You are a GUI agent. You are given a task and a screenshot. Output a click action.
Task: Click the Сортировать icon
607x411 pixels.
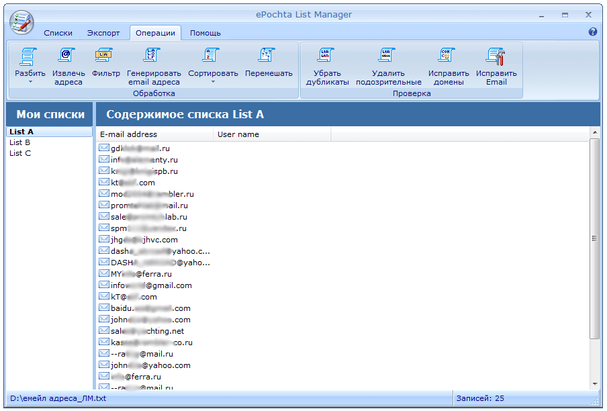211,55
